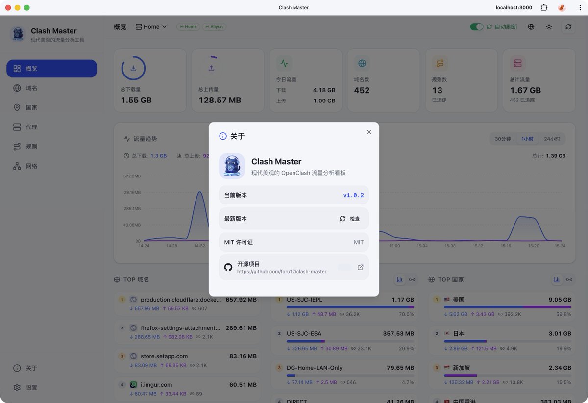
Task: Click the Clash Master sidebar logo
Action: tap(18, 34)
